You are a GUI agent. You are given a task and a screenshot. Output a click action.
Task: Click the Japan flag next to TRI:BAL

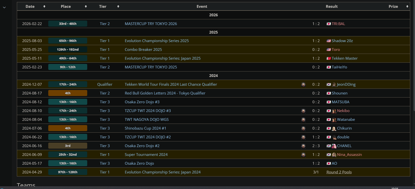(329, 24)
